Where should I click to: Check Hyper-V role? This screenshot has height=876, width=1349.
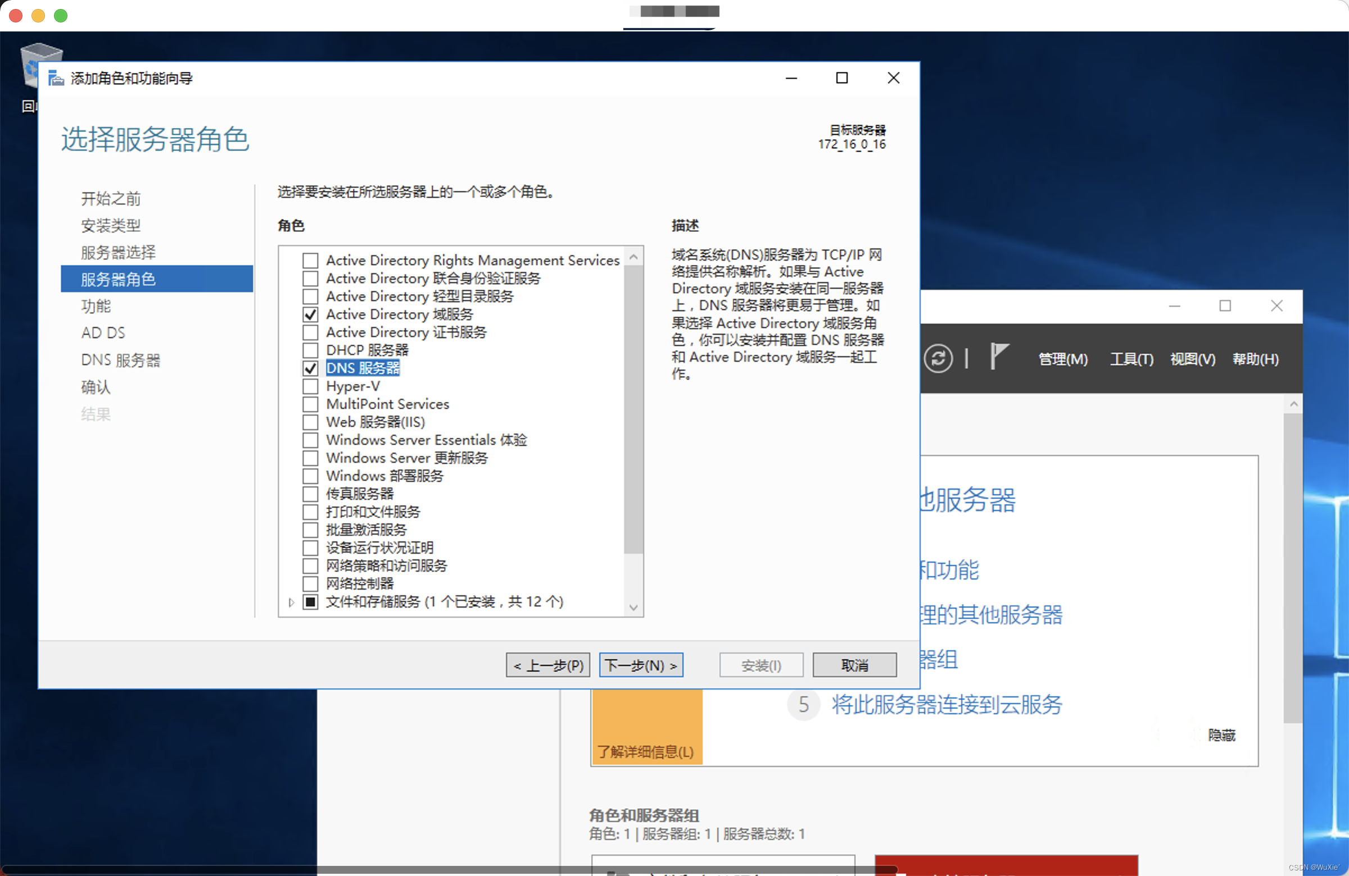tap(310, 386)
